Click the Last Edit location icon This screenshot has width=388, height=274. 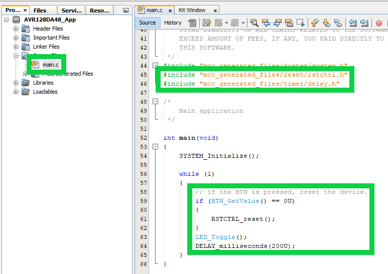coord(207,23)
